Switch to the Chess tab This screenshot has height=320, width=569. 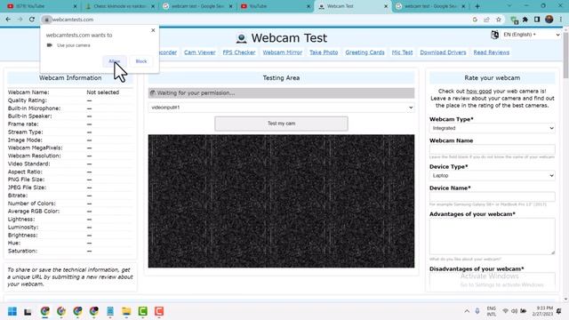click(x=120, y=6)
